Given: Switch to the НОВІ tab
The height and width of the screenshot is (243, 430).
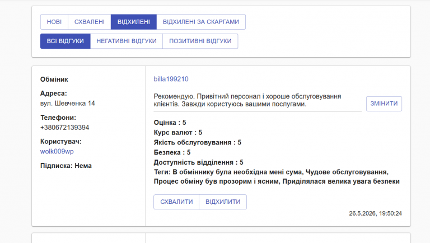Looking at the screenshot, I should (x=54, y=22).
